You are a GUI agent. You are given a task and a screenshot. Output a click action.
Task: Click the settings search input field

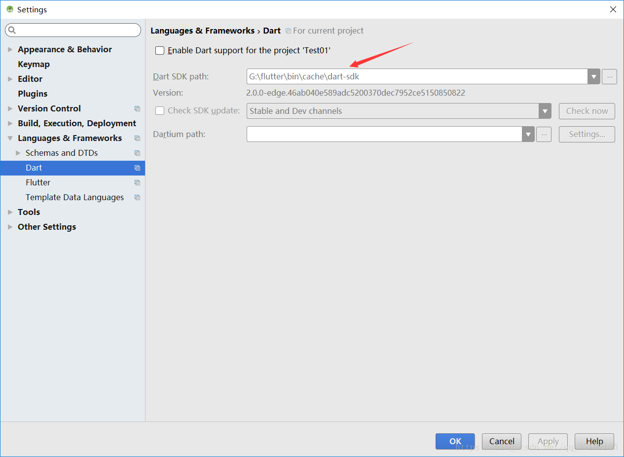[x=73, y=31]
